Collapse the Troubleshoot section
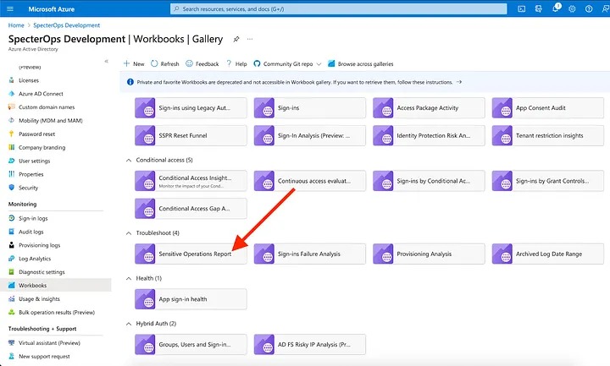This screenshot has width=610, height=366. (x=129, y=232)
